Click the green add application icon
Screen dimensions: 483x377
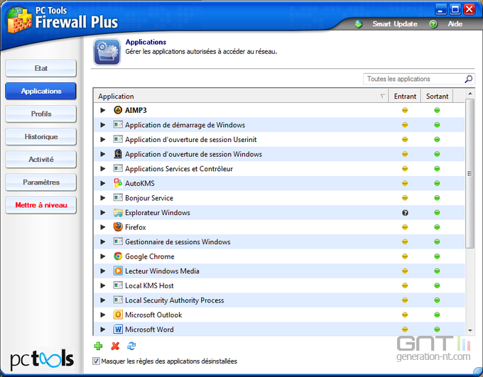click(x=98, y=346)
